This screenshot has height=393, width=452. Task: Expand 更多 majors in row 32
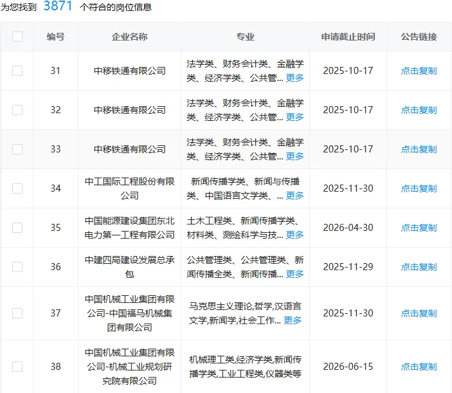pos(294,117)
